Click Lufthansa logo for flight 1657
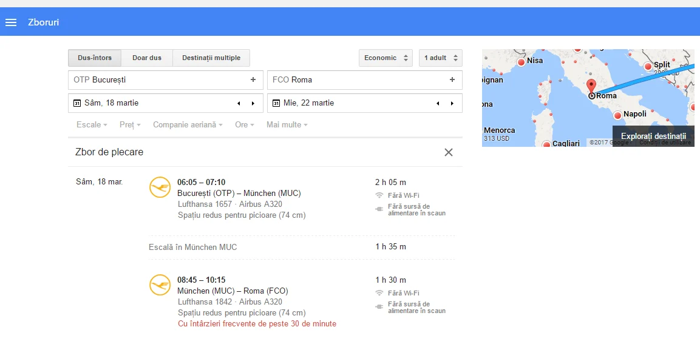This screenshot has height=344, width=700. [160, 187]
